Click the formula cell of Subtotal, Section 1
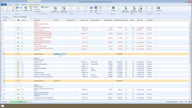Image resolution: width=192 pixels, height=108 pixels. (x=60, y=54)
